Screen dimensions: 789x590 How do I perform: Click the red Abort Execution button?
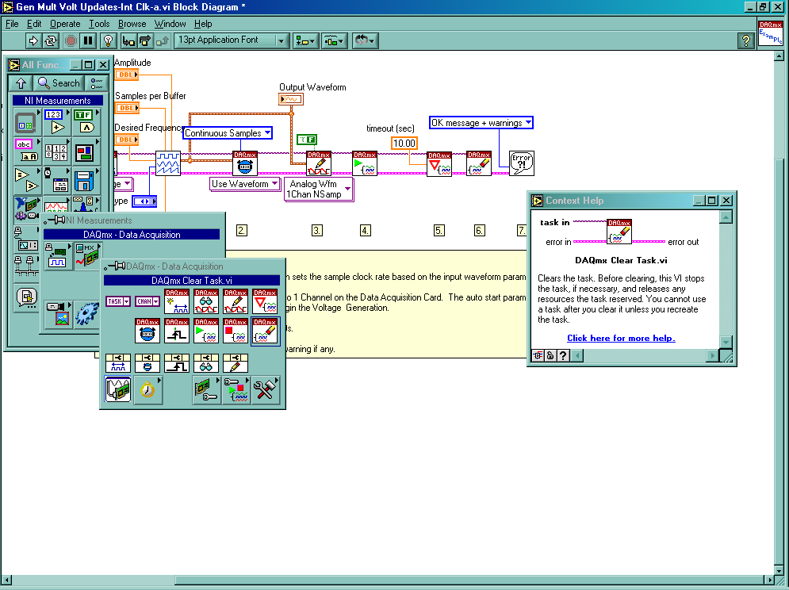click(71, 40)
